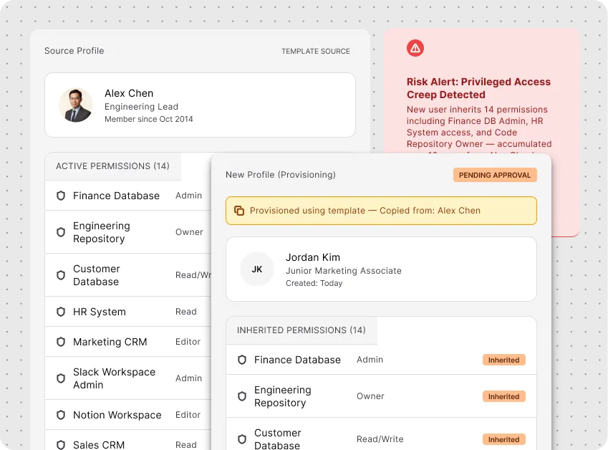608x450 pixels.
Task: Click the 'Editor' role for Marketing CRM
Action: pyautogui.click(x=188, y=342)
